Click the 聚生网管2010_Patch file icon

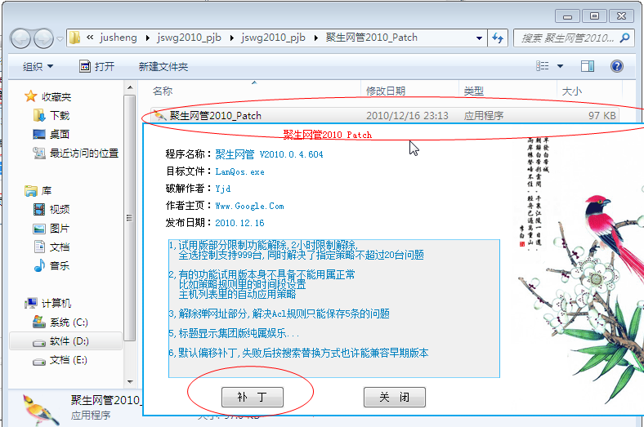coord(159,116)
